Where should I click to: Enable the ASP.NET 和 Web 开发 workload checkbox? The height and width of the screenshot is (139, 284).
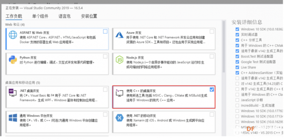click(105, 32)
